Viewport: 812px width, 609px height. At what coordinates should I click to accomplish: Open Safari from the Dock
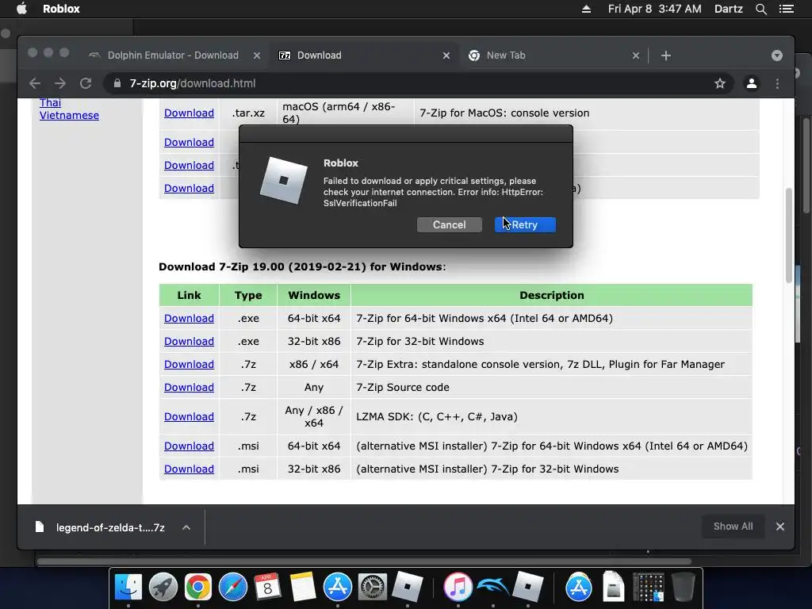tap(233, 588)
